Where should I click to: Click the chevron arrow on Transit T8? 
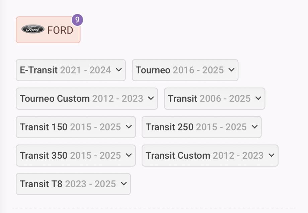124,184
